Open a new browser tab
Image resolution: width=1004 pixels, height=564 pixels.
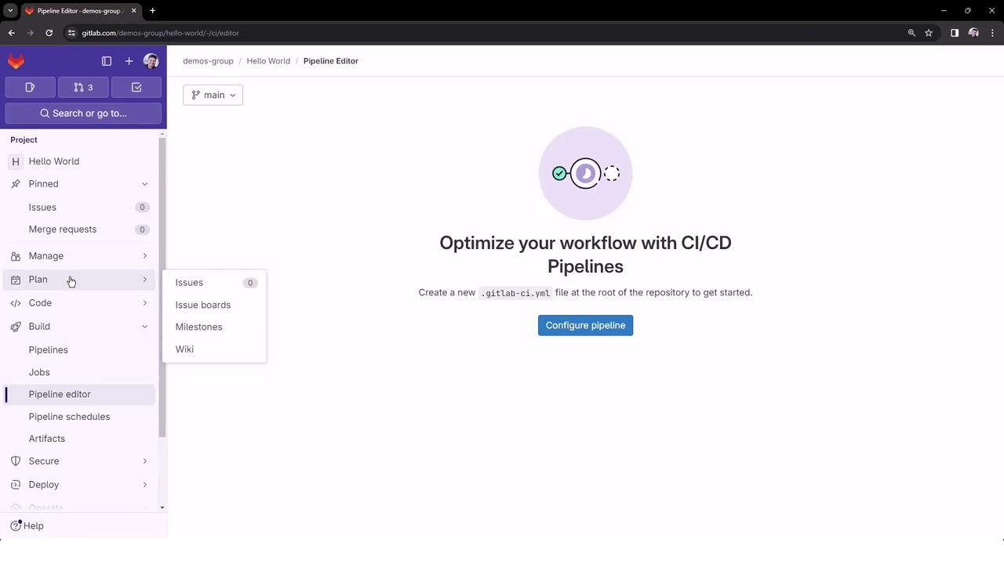pos(152,11)
